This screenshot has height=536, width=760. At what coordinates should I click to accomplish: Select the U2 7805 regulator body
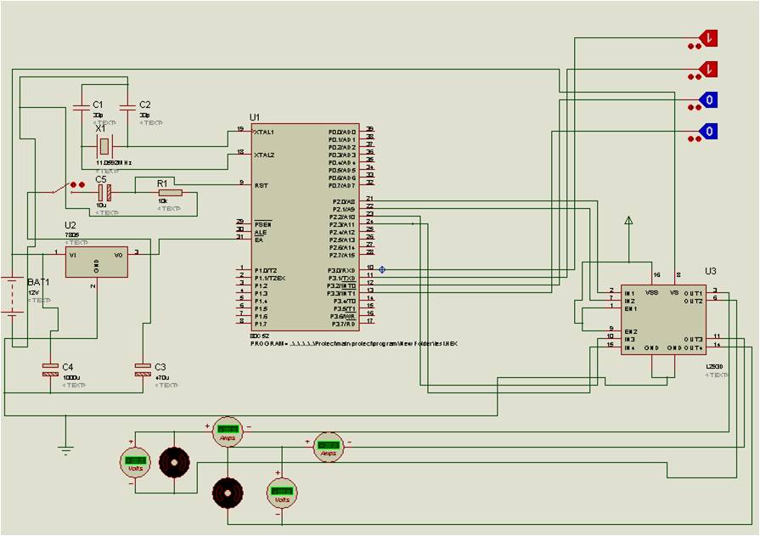[97, 262]
